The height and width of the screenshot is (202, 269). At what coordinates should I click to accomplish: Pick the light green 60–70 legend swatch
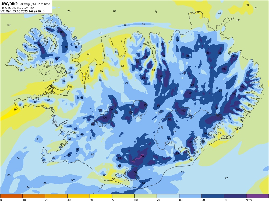[x=146, y=196]
